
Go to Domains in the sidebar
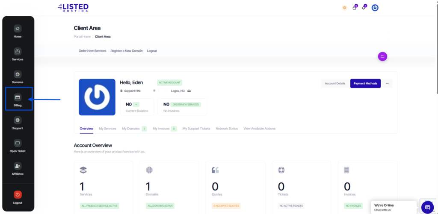[x=18, y=74]
